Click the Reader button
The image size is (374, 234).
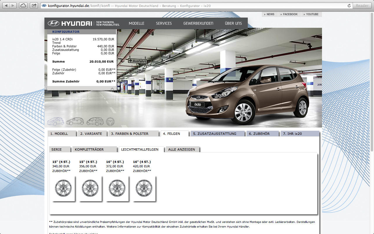(x=362, y=6)
